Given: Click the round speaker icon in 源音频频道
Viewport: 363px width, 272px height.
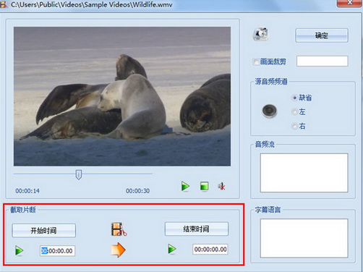Looking at the screenshot, I should tap(270, 111).
